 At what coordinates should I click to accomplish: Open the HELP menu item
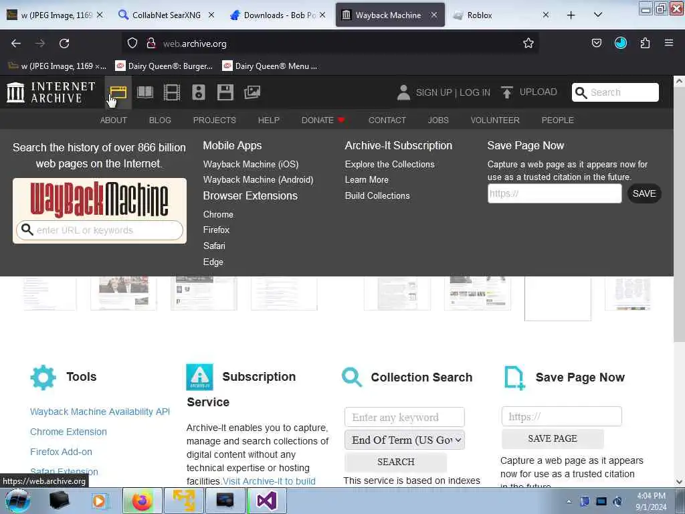coord(269,120)
